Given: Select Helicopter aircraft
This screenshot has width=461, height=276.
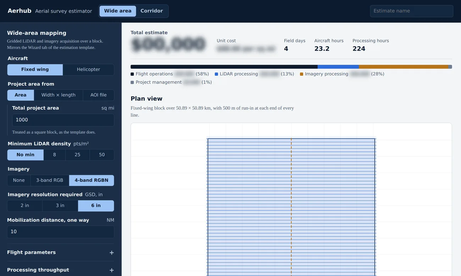Looking at the screenshot, I should click(88, 70).
